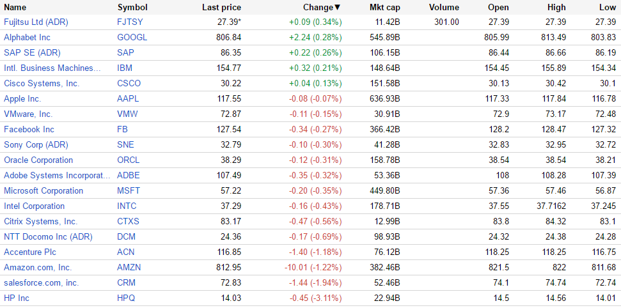Open the Intel Corporation link
This screenshot has width=621, height=308.
coord(34,206)
